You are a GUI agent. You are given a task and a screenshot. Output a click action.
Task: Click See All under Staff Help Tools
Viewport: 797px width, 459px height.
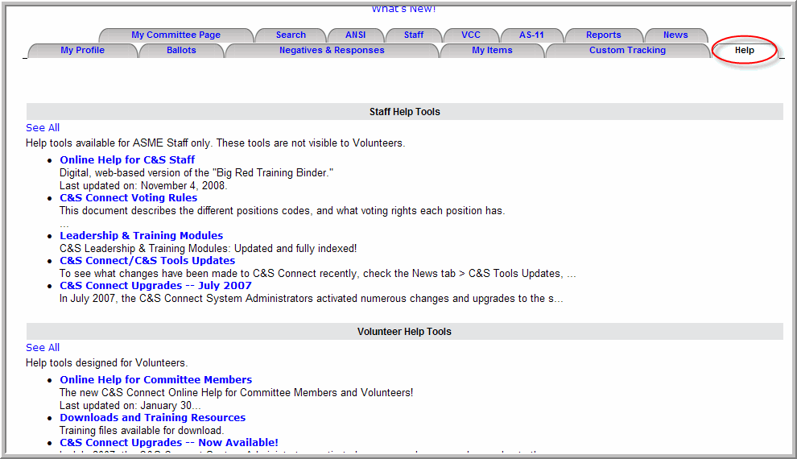click(43, 127)
